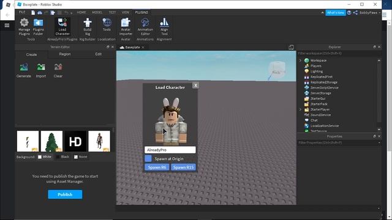
Task: Close the Properties panel
Action: [x=379, y=136]
